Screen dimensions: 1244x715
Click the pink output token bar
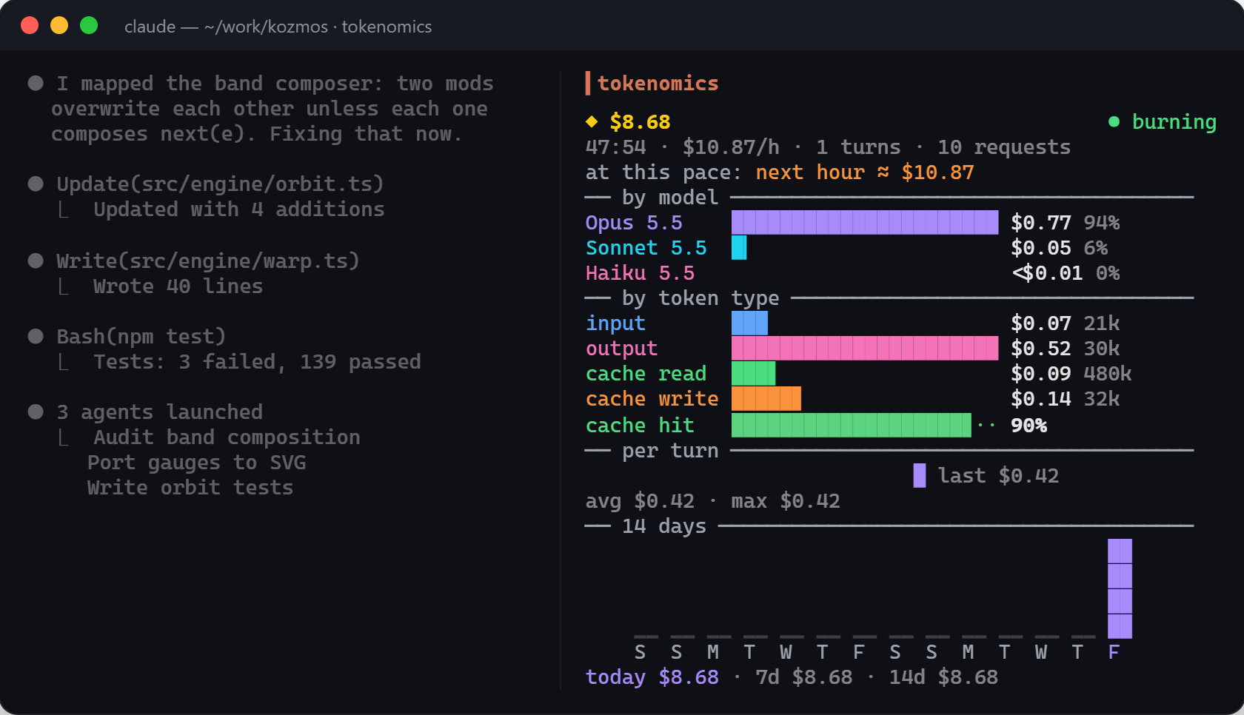tap(864, 348)
